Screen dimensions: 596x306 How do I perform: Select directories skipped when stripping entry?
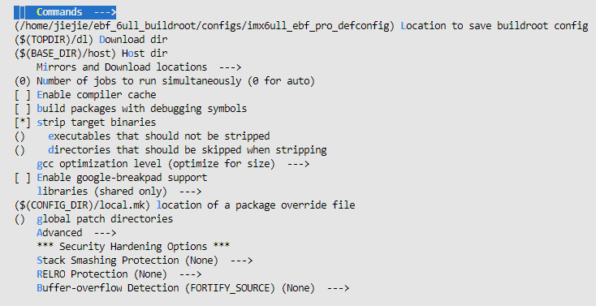pos(171,150)
